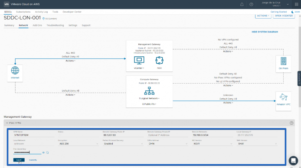Open the ACTIONS button menu
This screenshot has height=168, width=301.
pyautogui.click(x=263, y=16)
